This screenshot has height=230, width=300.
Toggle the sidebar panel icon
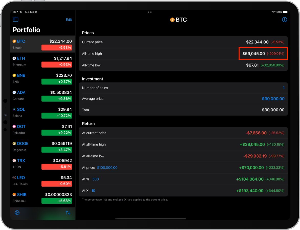pyautogui.click(x=16, y=20)
